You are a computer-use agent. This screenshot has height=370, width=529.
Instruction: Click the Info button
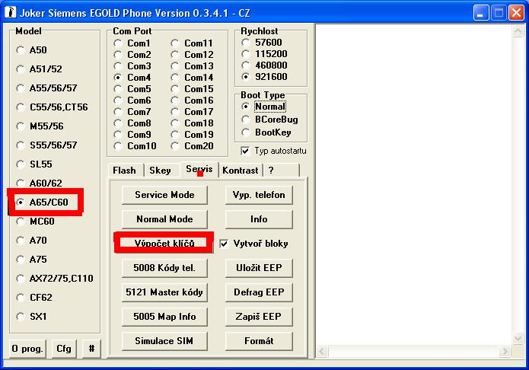pyautogui.click(x=259, y=219)
